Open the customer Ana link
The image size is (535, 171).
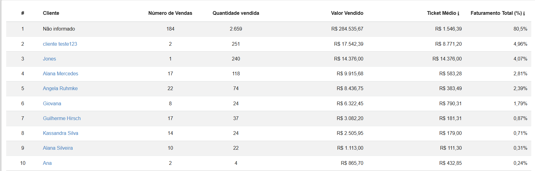click(x=47, y=163)
